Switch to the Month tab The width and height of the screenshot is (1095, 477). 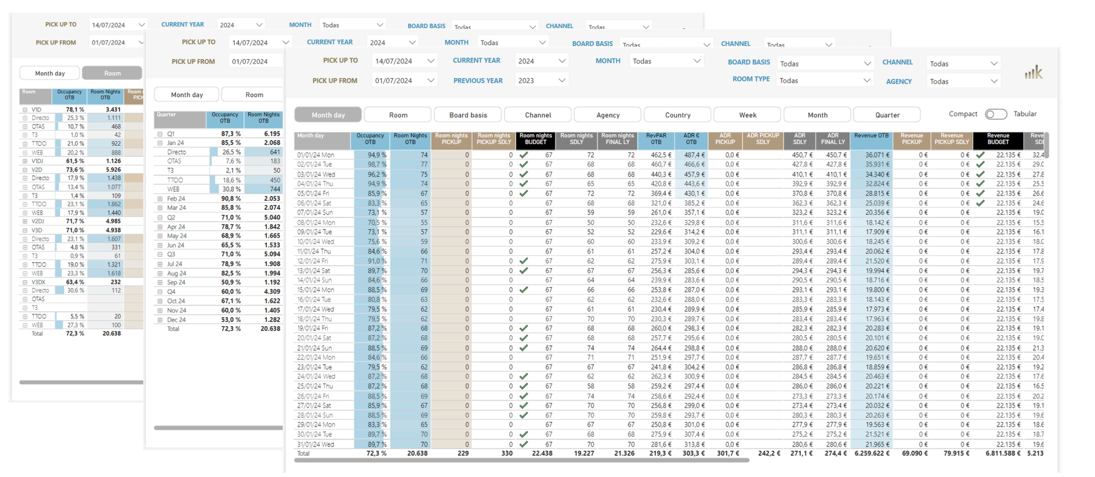[x=818, y=115]
